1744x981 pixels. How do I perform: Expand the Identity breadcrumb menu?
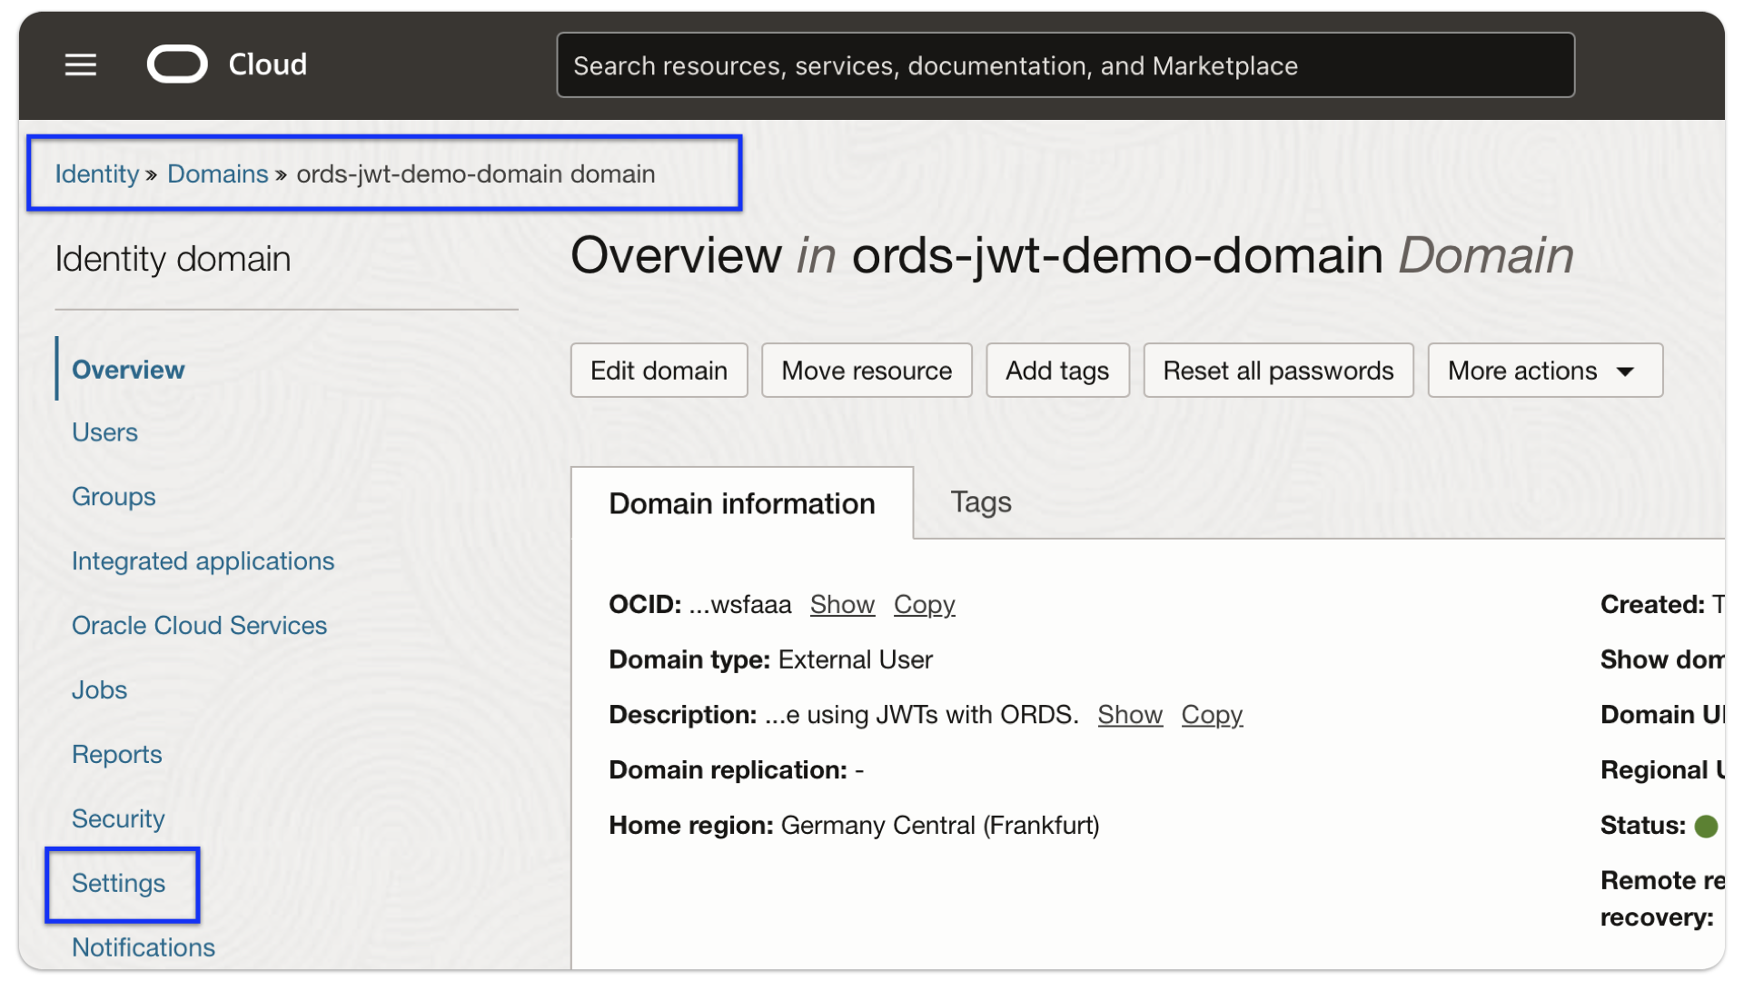[x=94, y=173]
